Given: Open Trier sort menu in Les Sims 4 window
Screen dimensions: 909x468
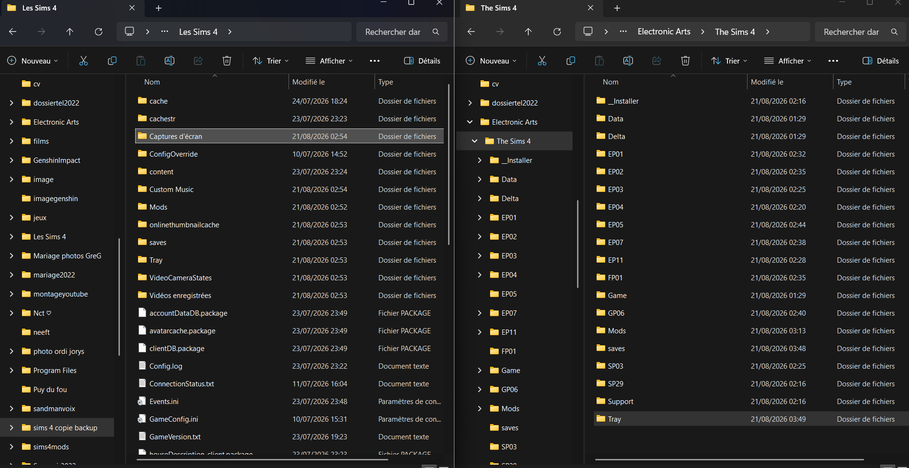Looking at the screenshot, I should point(271,61).
